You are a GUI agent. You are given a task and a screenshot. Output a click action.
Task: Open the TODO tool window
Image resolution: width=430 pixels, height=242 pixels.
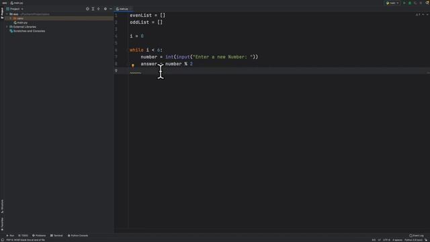[23, 235]
